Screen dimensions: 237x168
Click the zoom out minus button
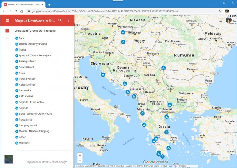point(80,161)
